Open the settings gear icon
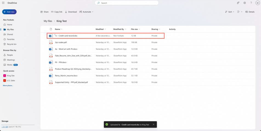 245,3
